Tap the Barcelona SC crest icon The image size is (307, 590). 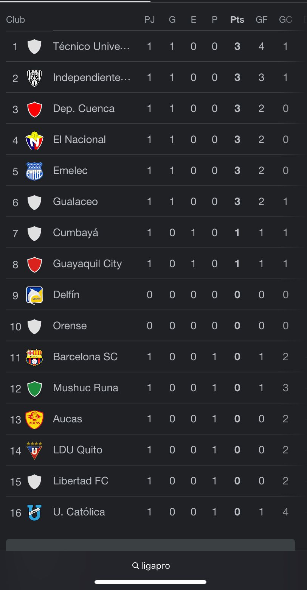click(x=34, y=357)
